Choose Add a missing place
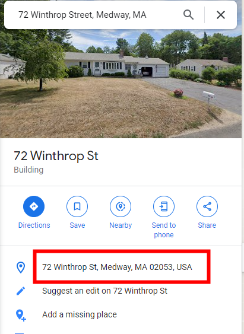The image size is (244, 334). pos(80,314)
